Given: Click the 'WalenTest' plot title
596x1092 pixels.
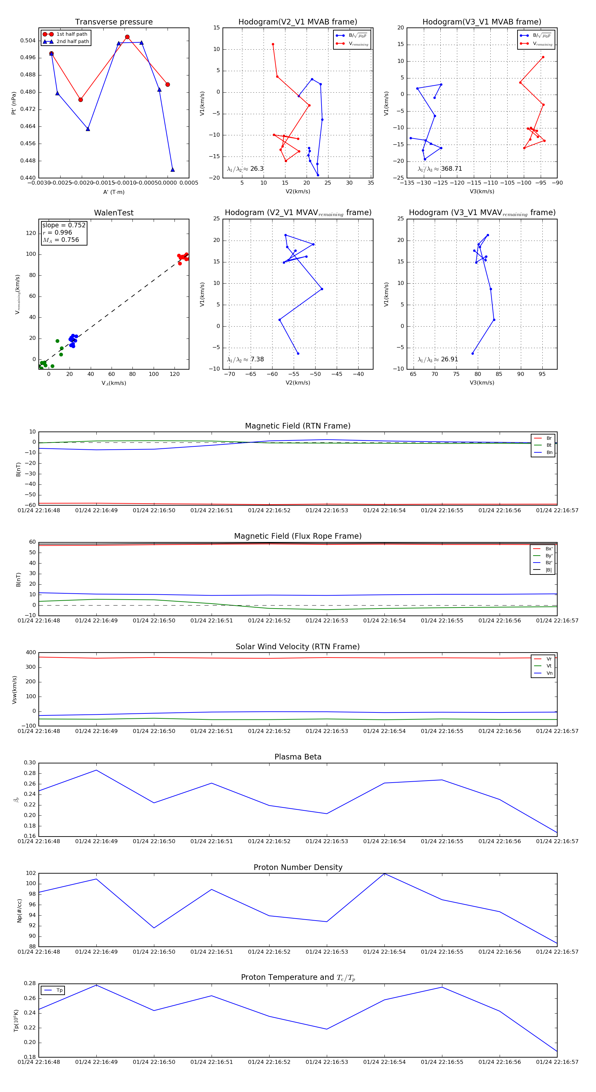Looking at the screenshot, I should 114,213.
